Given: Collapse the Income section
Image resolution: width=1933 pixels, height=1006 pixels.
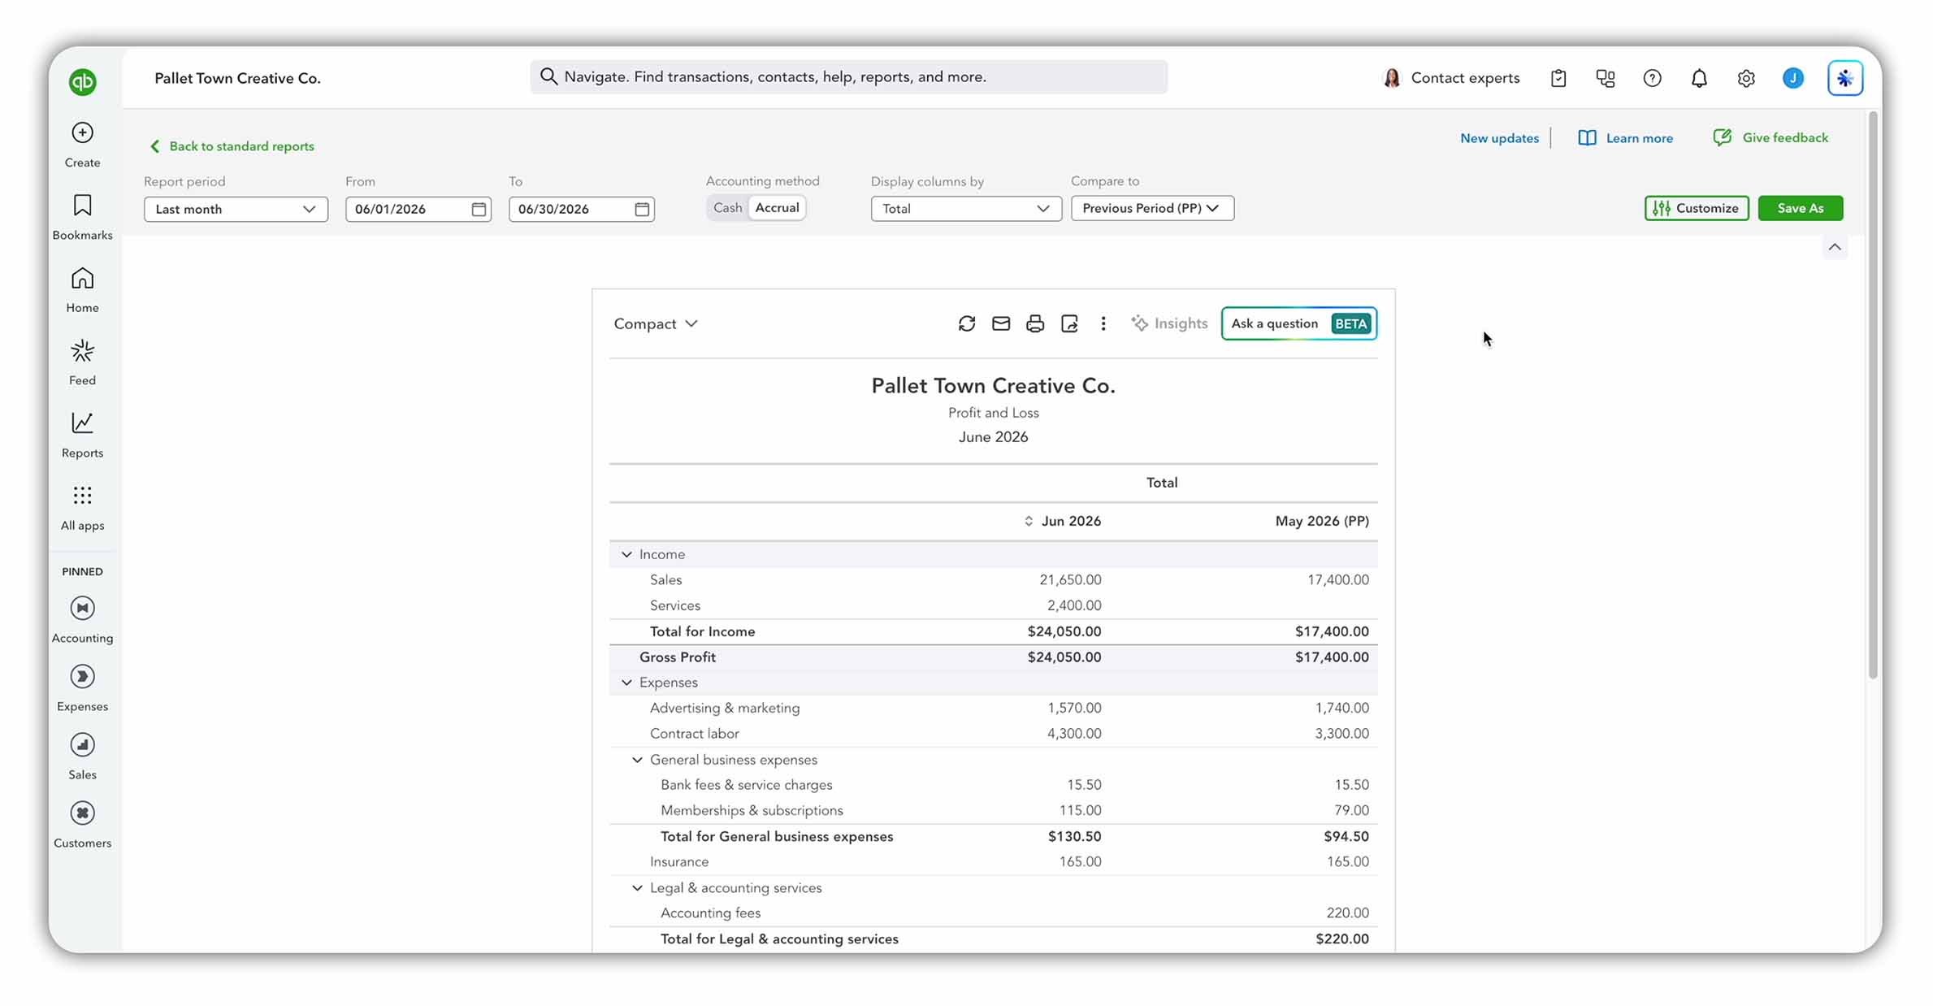Looking at the screenshot, I should pos(626,554).
